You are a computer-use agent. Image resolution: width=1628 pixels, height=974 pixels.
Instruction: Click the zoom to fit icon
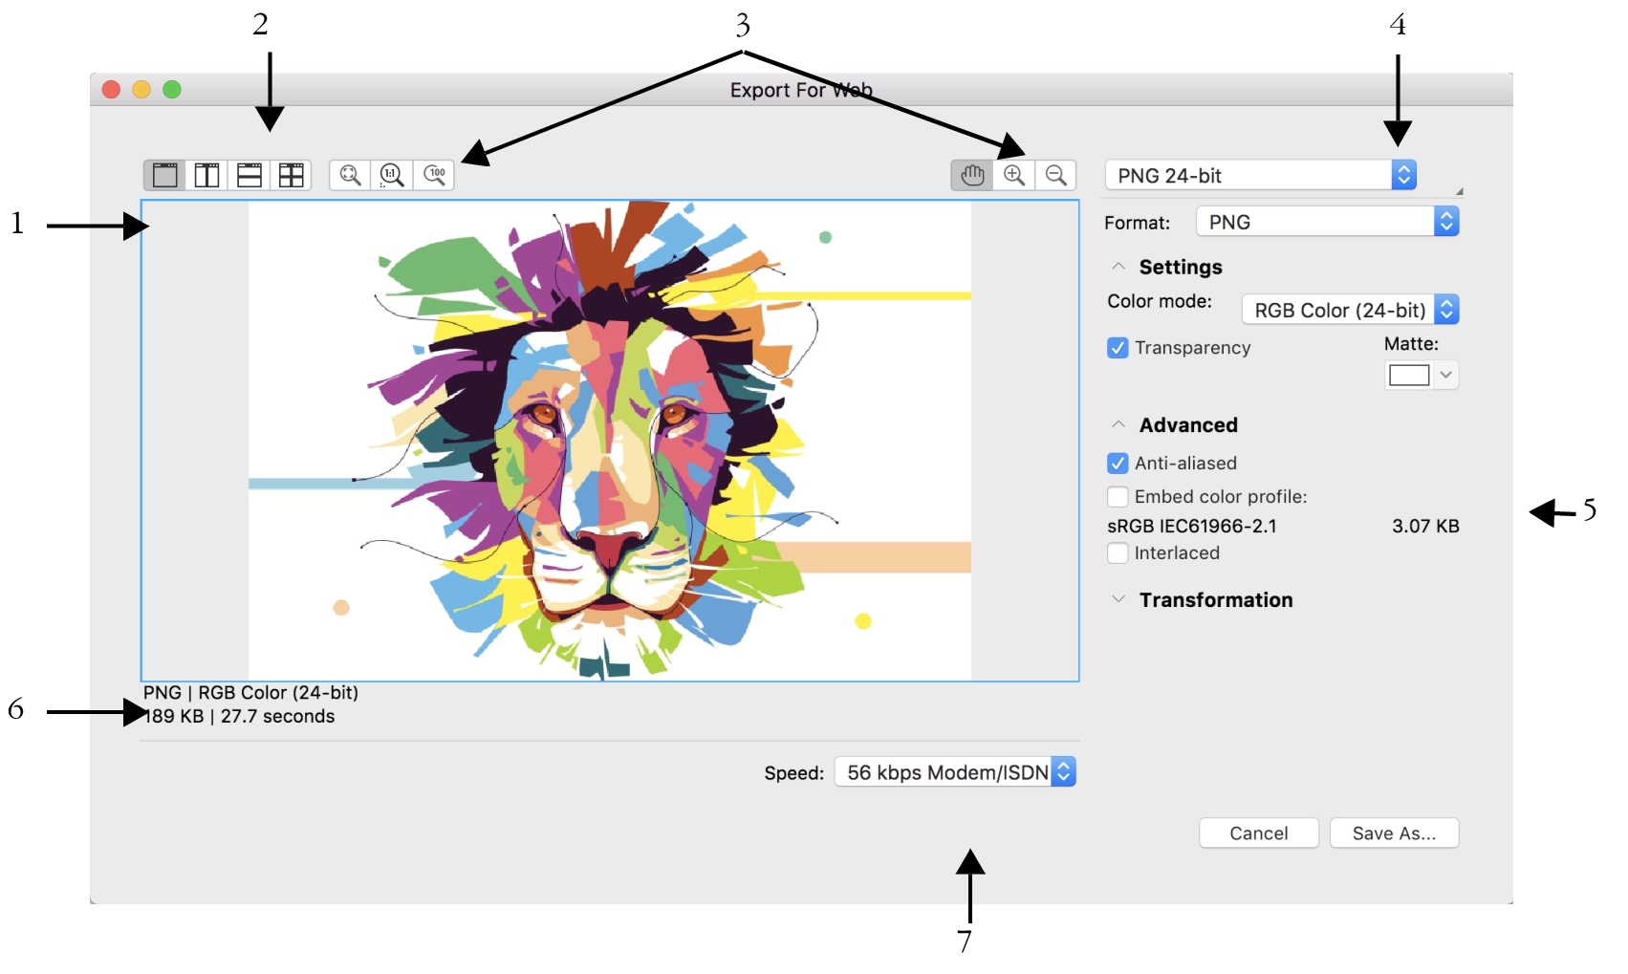tap(350, 175)
